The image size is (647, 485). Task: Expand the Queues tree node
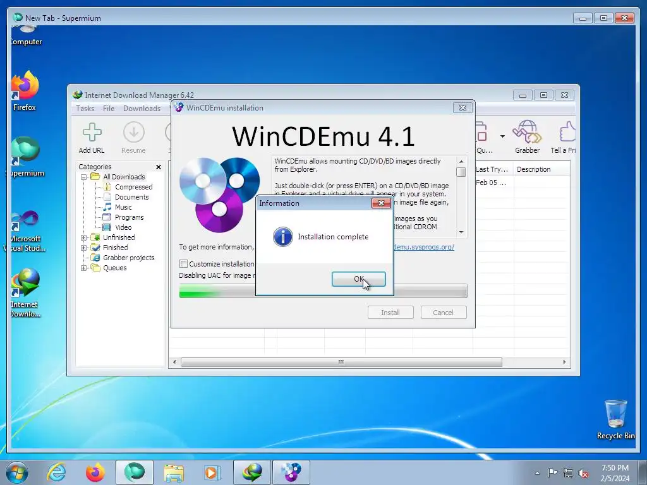point(84,268)
